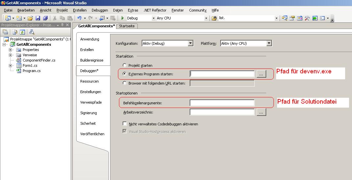Viewport: 352px width, 180px height.
Task: Open the Datei menu
Action: [8, 10]
